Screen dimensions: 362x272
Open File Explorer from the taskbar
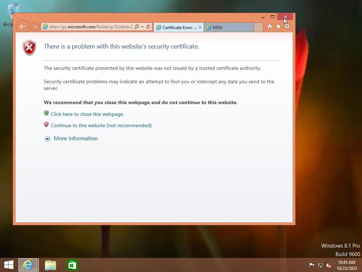click(x=50, y=265)
